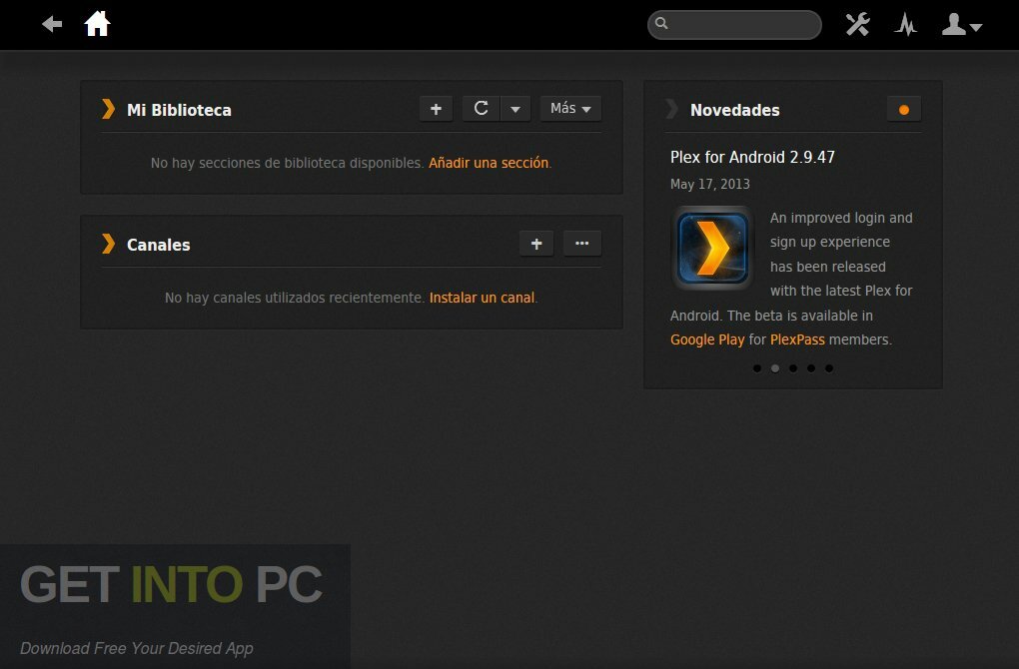Click the Plex Android app thumbnail

(712, 248)
